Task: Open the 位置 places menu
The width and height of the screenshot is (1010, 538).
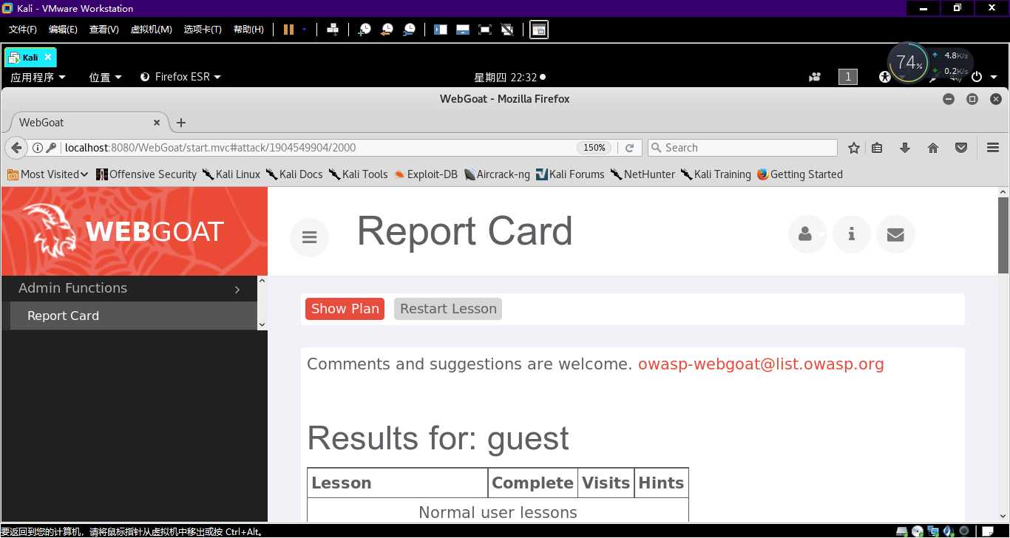Action: click(x=106, y=77)
